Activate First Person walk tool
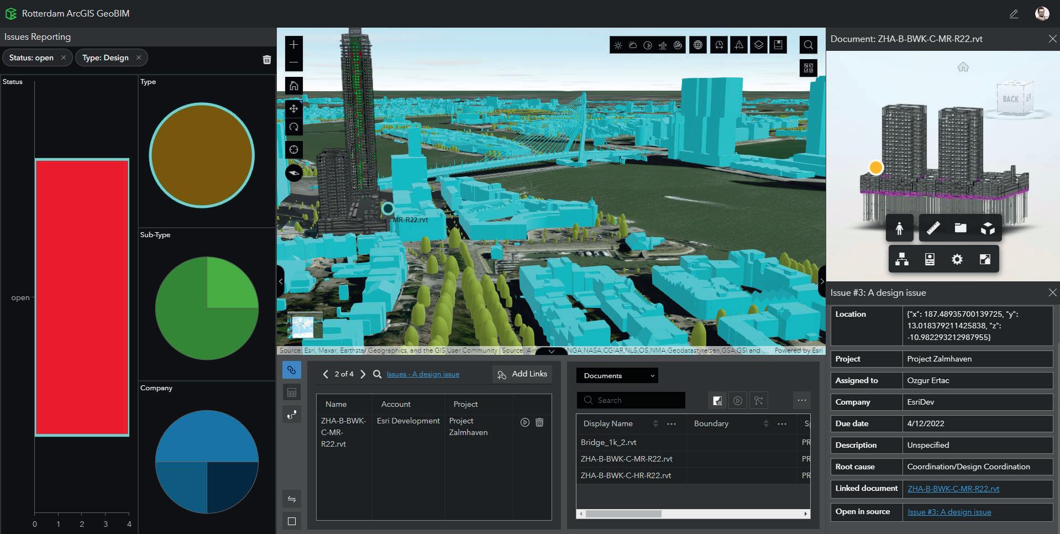 coord(900,228)
